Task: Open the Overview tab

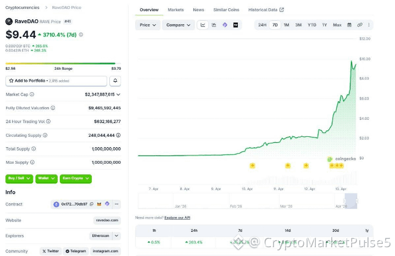Action: [149, 10]
